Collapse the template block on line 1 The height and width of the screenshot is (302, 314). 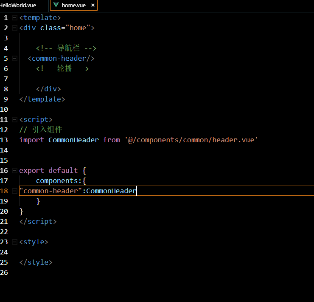pyautogui.click(x=14, y=18)
